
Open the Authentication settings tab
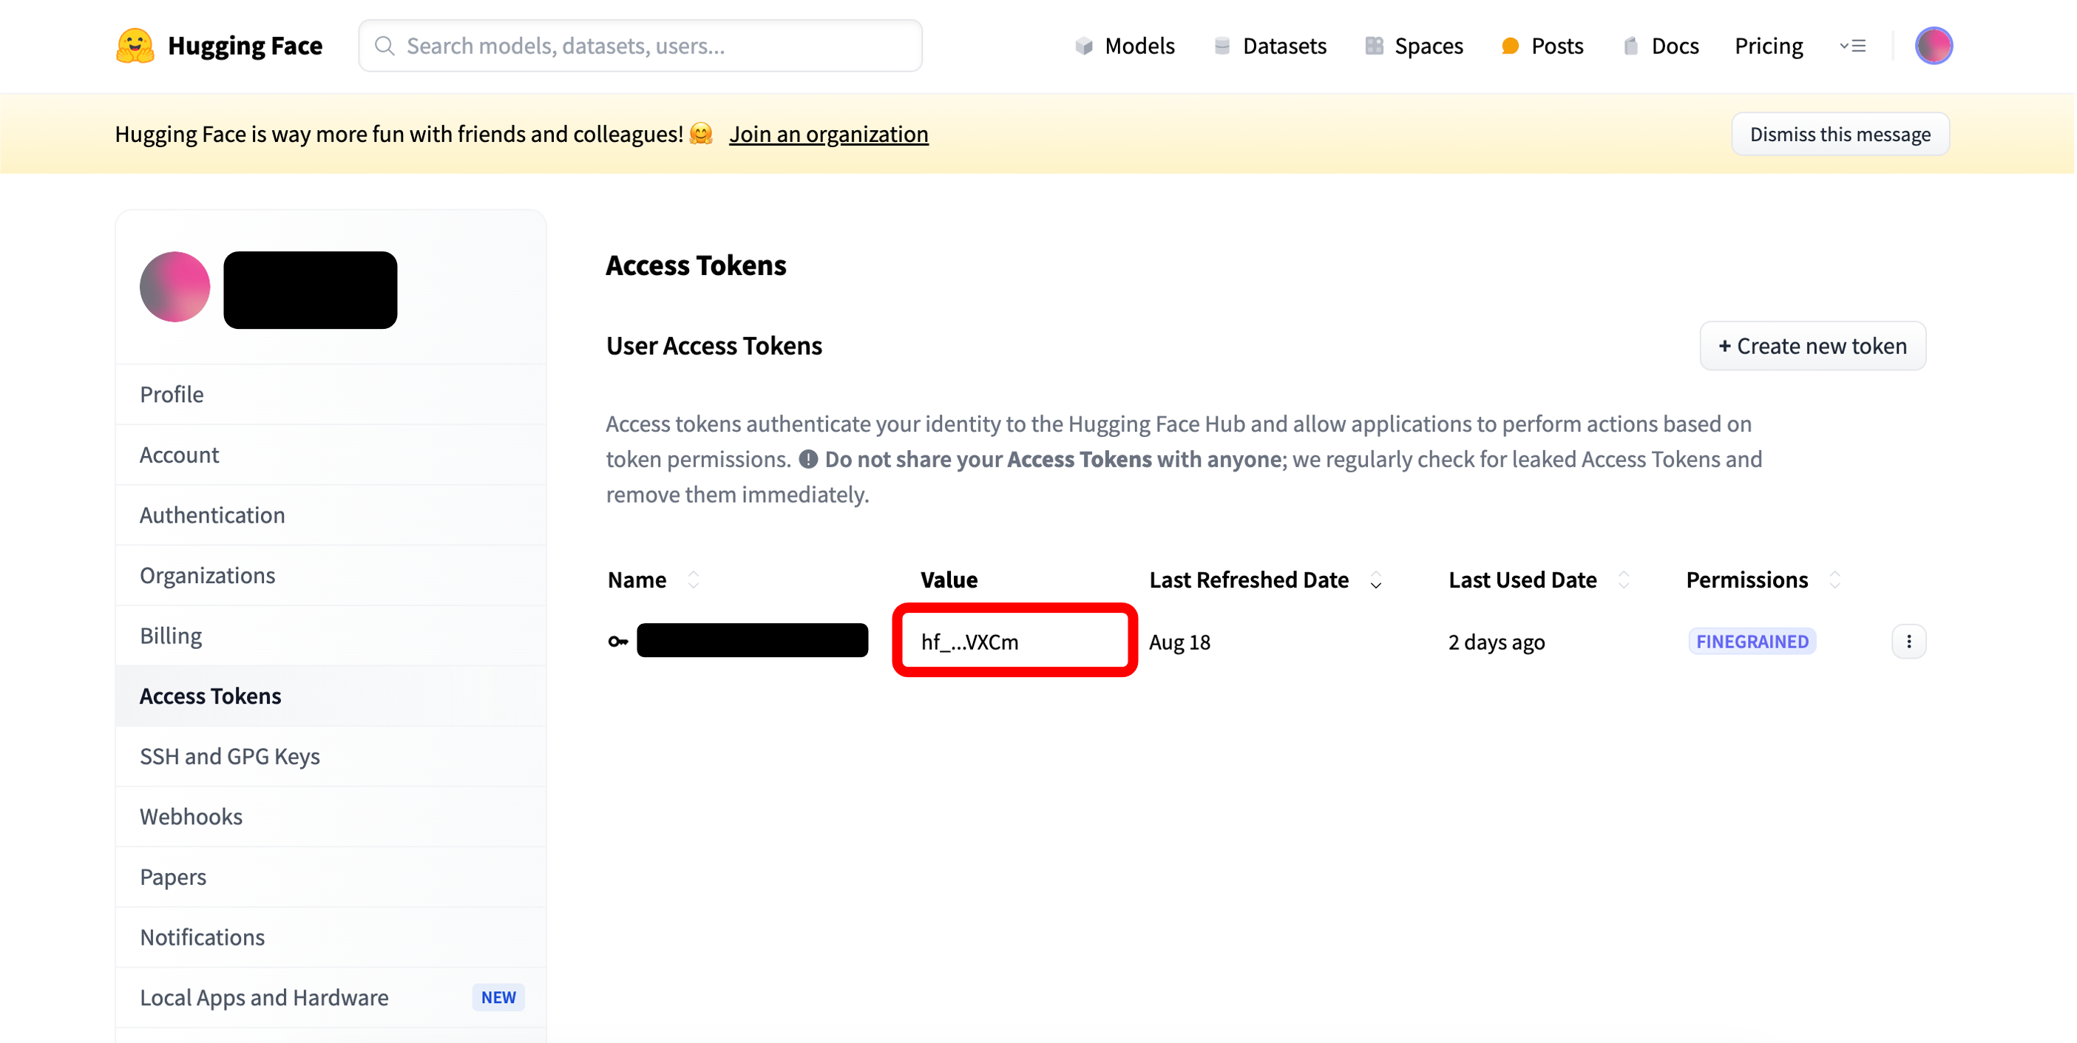212,515
